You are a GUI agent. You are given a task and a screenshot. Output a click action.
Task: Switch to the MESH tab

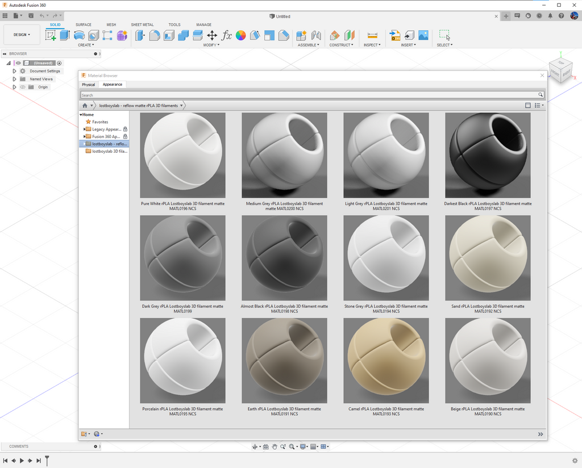[111, 24]
